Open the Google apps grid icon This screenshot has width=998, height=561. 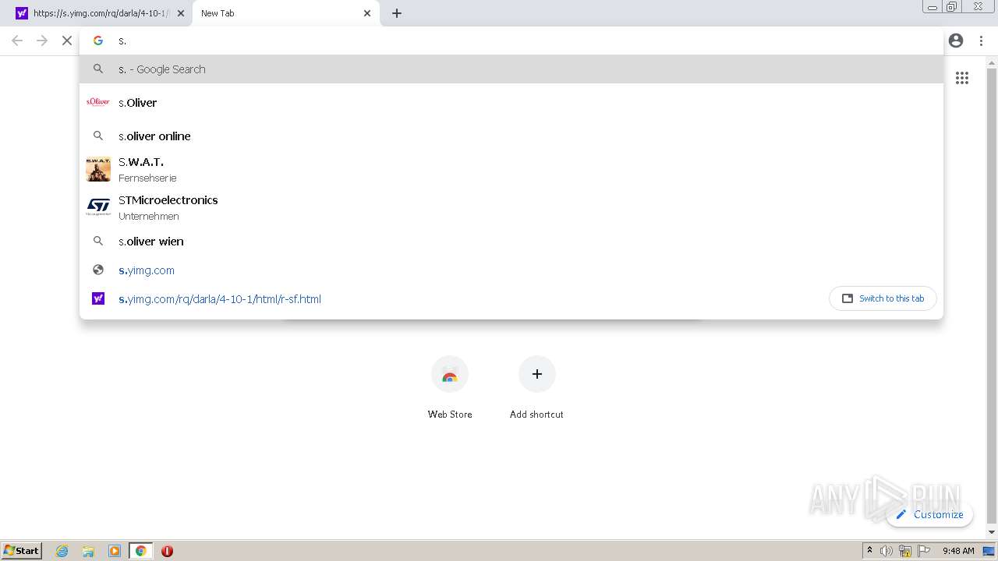962,78
